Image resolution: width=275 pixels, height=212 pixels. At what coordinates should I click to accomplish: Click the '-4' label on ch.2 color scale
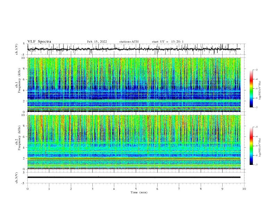tap(256, 136)
